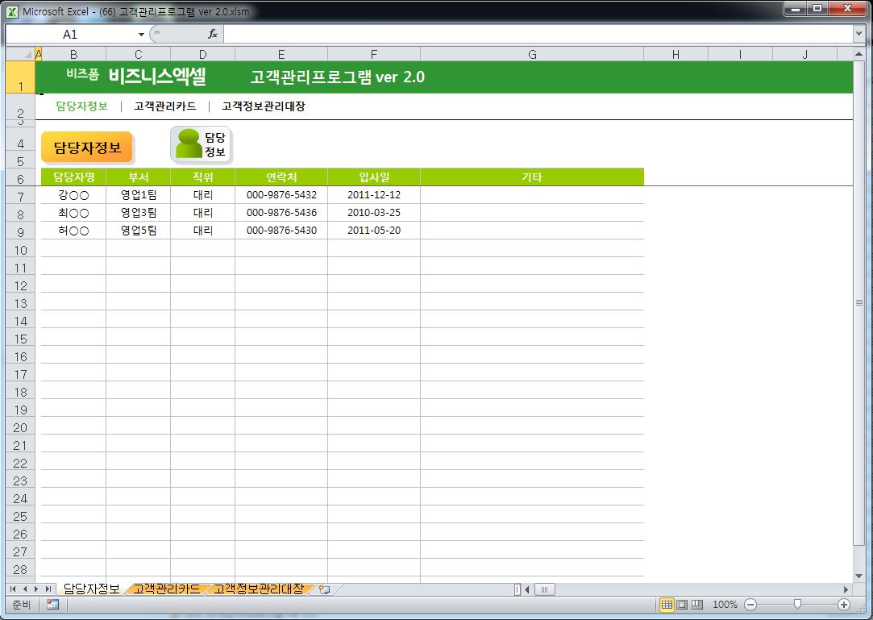Switch to Page Layout view
This screenshot has width=873, height=620.
click(x=682, y=605)
